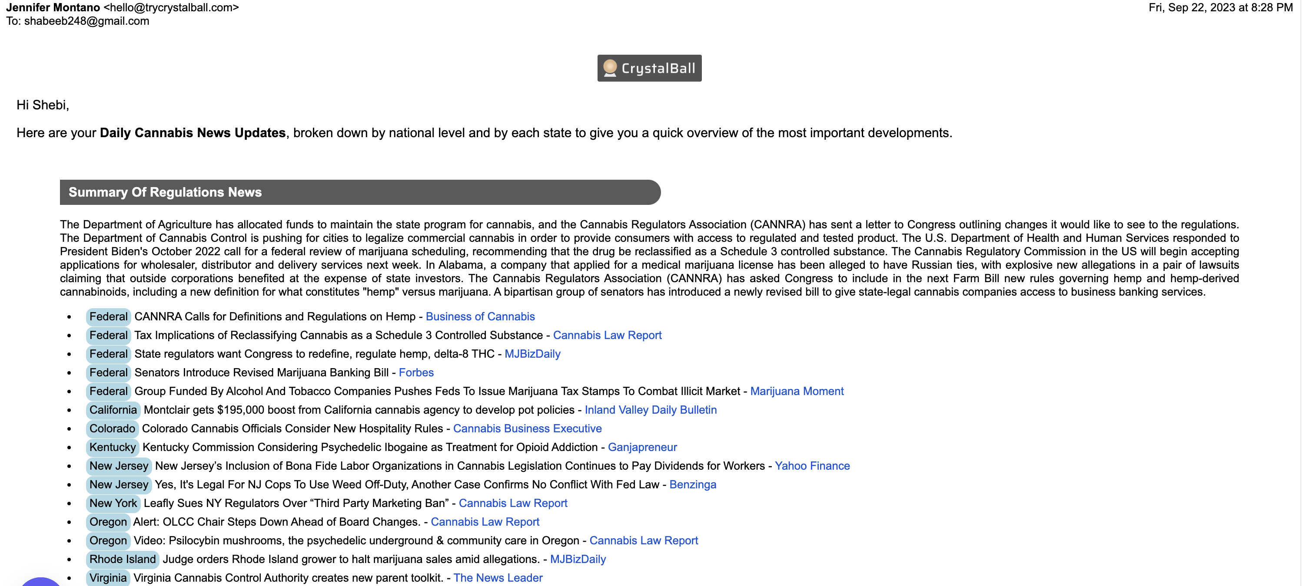Click sender address hello@trycrystalball.com
This screenshot has height=586, width=1302.
(171, 7)
